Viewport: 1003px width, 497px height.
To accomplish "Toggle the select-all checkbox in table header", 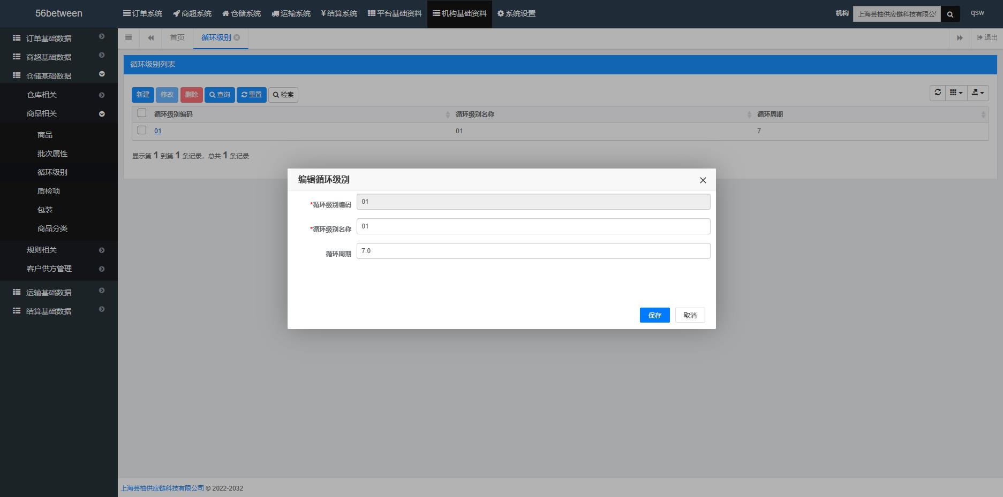I will pyautogui.click(x=142, y=113).
